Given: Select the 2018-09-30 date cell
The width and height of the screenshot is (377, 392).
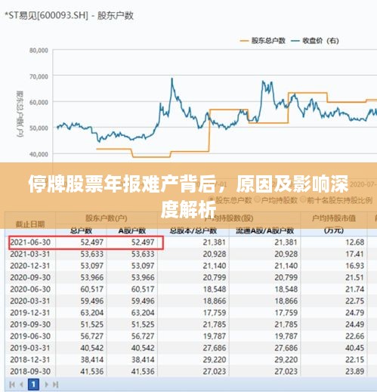Looking at the screenshot, I should coord(30,372).
